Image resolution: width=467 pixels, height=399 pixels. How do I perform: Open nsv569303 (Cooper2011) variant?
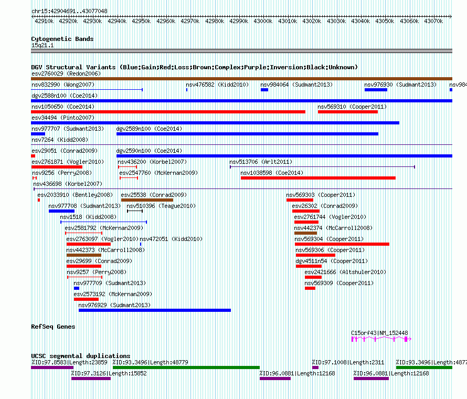coord(321,195)
